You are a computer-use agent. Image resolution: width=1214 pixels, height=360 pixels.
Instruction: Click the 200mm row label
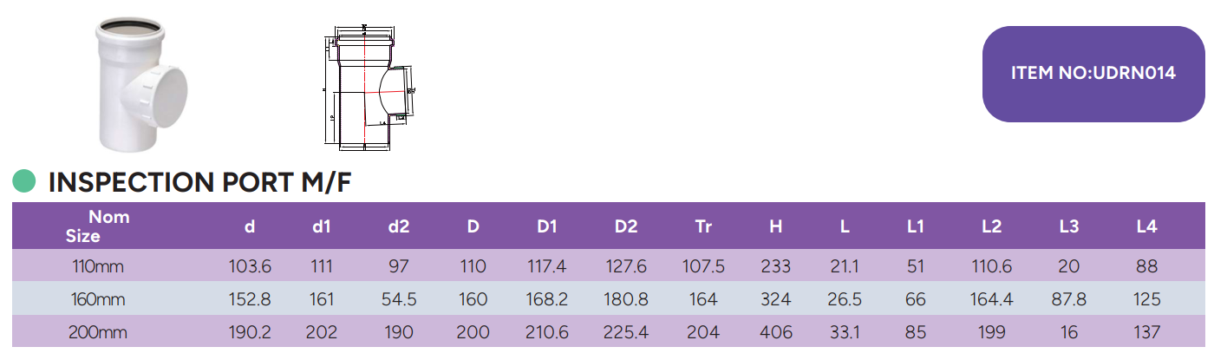pyautogui.click(x=100, y=332)
